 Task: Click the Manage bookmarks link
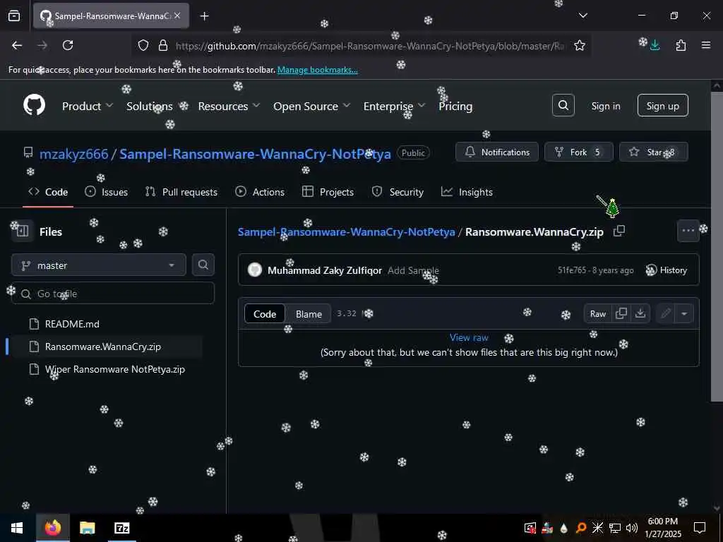317,70
